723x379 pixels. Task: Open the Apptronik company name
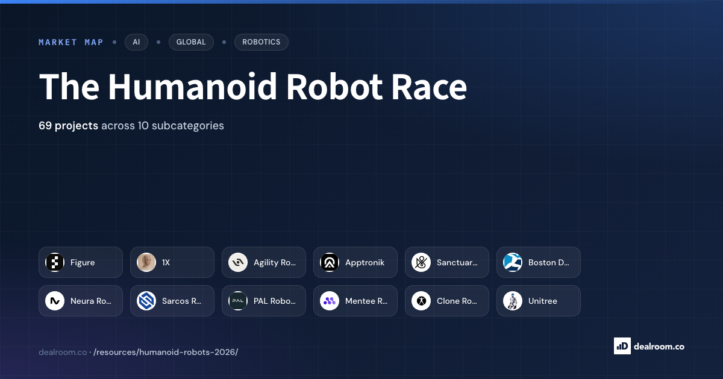click(x=365, y=263)
